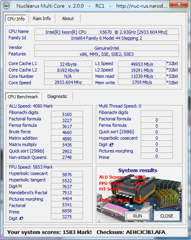Click the Checksum AEHCJCBJ.AFA text
This screenshot has height=240, width=191.
(131, 232)
